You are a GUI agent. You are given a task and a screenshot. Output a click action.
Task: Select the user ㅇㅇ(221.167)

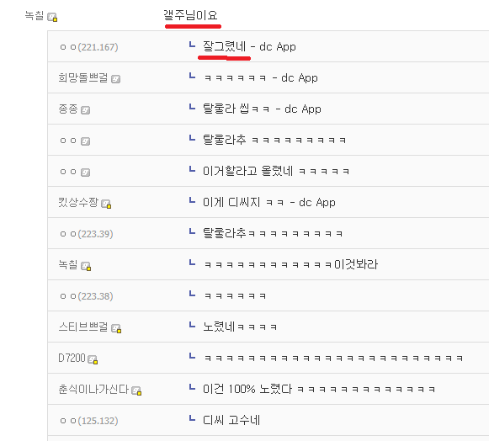[89, 47]
